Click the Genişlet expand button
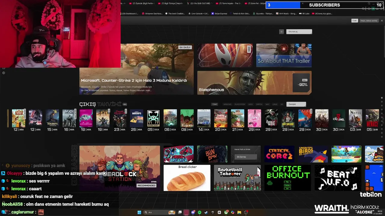Image resolution: width=385 pixels, height=216 pixels. 296,104
